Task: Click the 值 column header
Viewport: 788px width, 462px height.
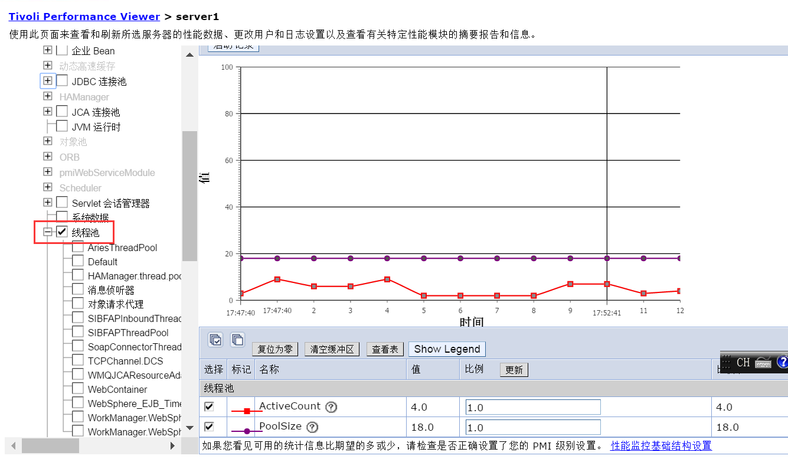Action: (416, 369)
